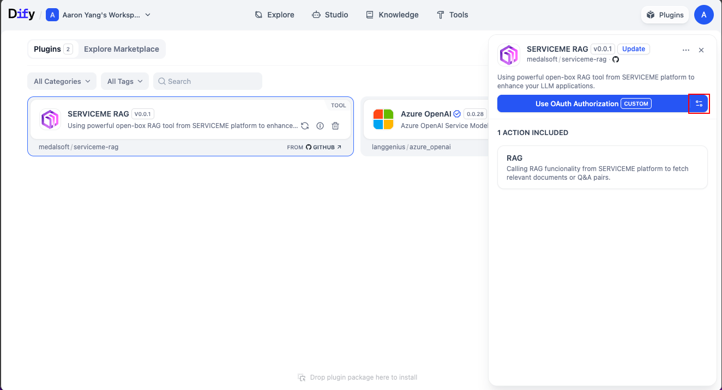Click the GitHub icon beside medalsoft/serviceme-rag
Screen dimensions: 722x390
pos(615,59)
